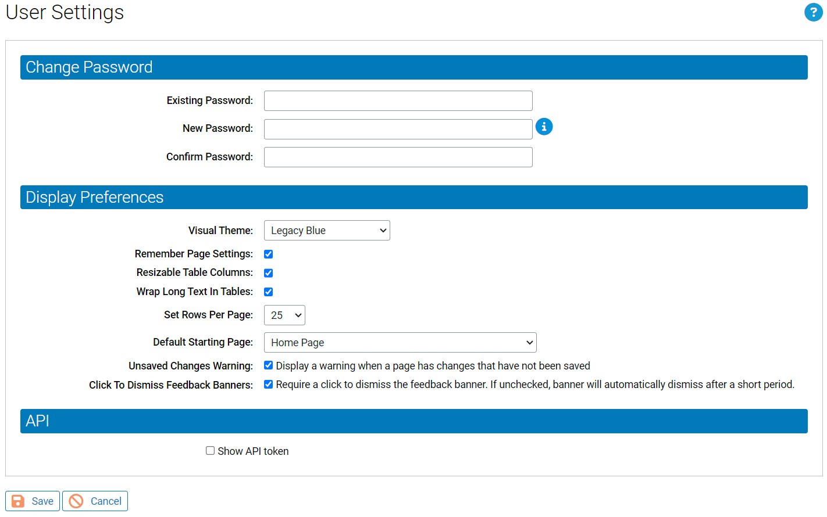Turn off Unsaved Changes Warning

(x=268, y=365)
